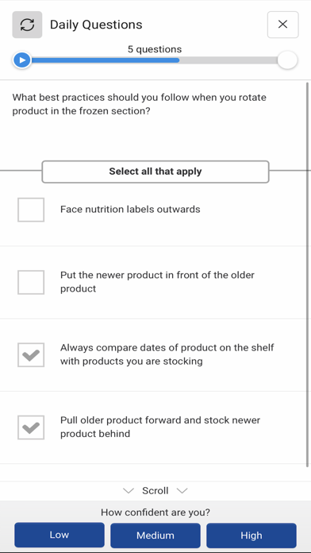Uncheck Pull older product forward checkbox

coord(31,427)
